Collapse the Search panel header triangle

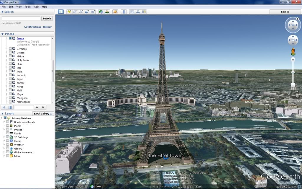tap(2, 12)
